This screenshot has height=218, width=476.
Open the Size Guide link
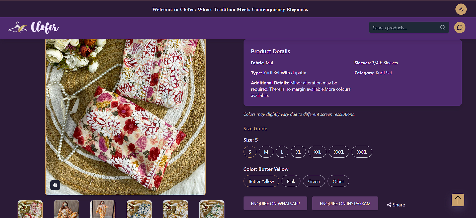tap(255, 129)
